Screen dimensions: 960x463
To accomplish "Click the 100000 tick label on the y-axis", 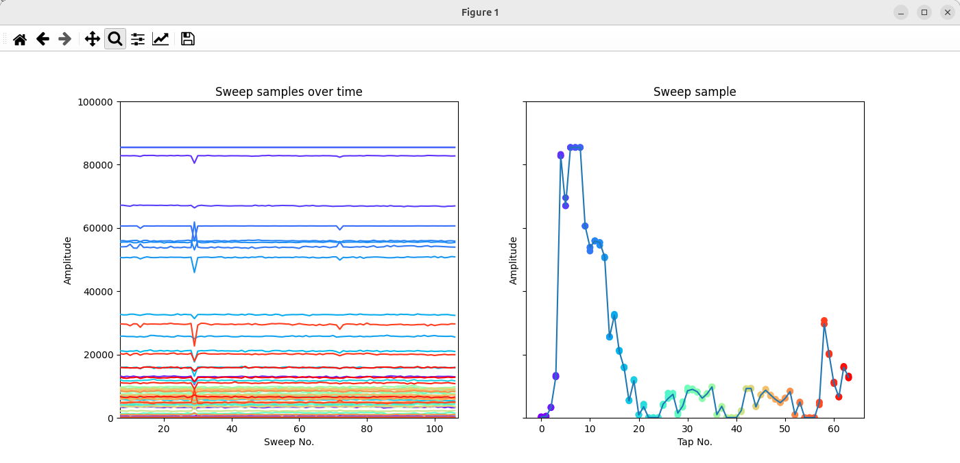I will click(x=95, y=102).
